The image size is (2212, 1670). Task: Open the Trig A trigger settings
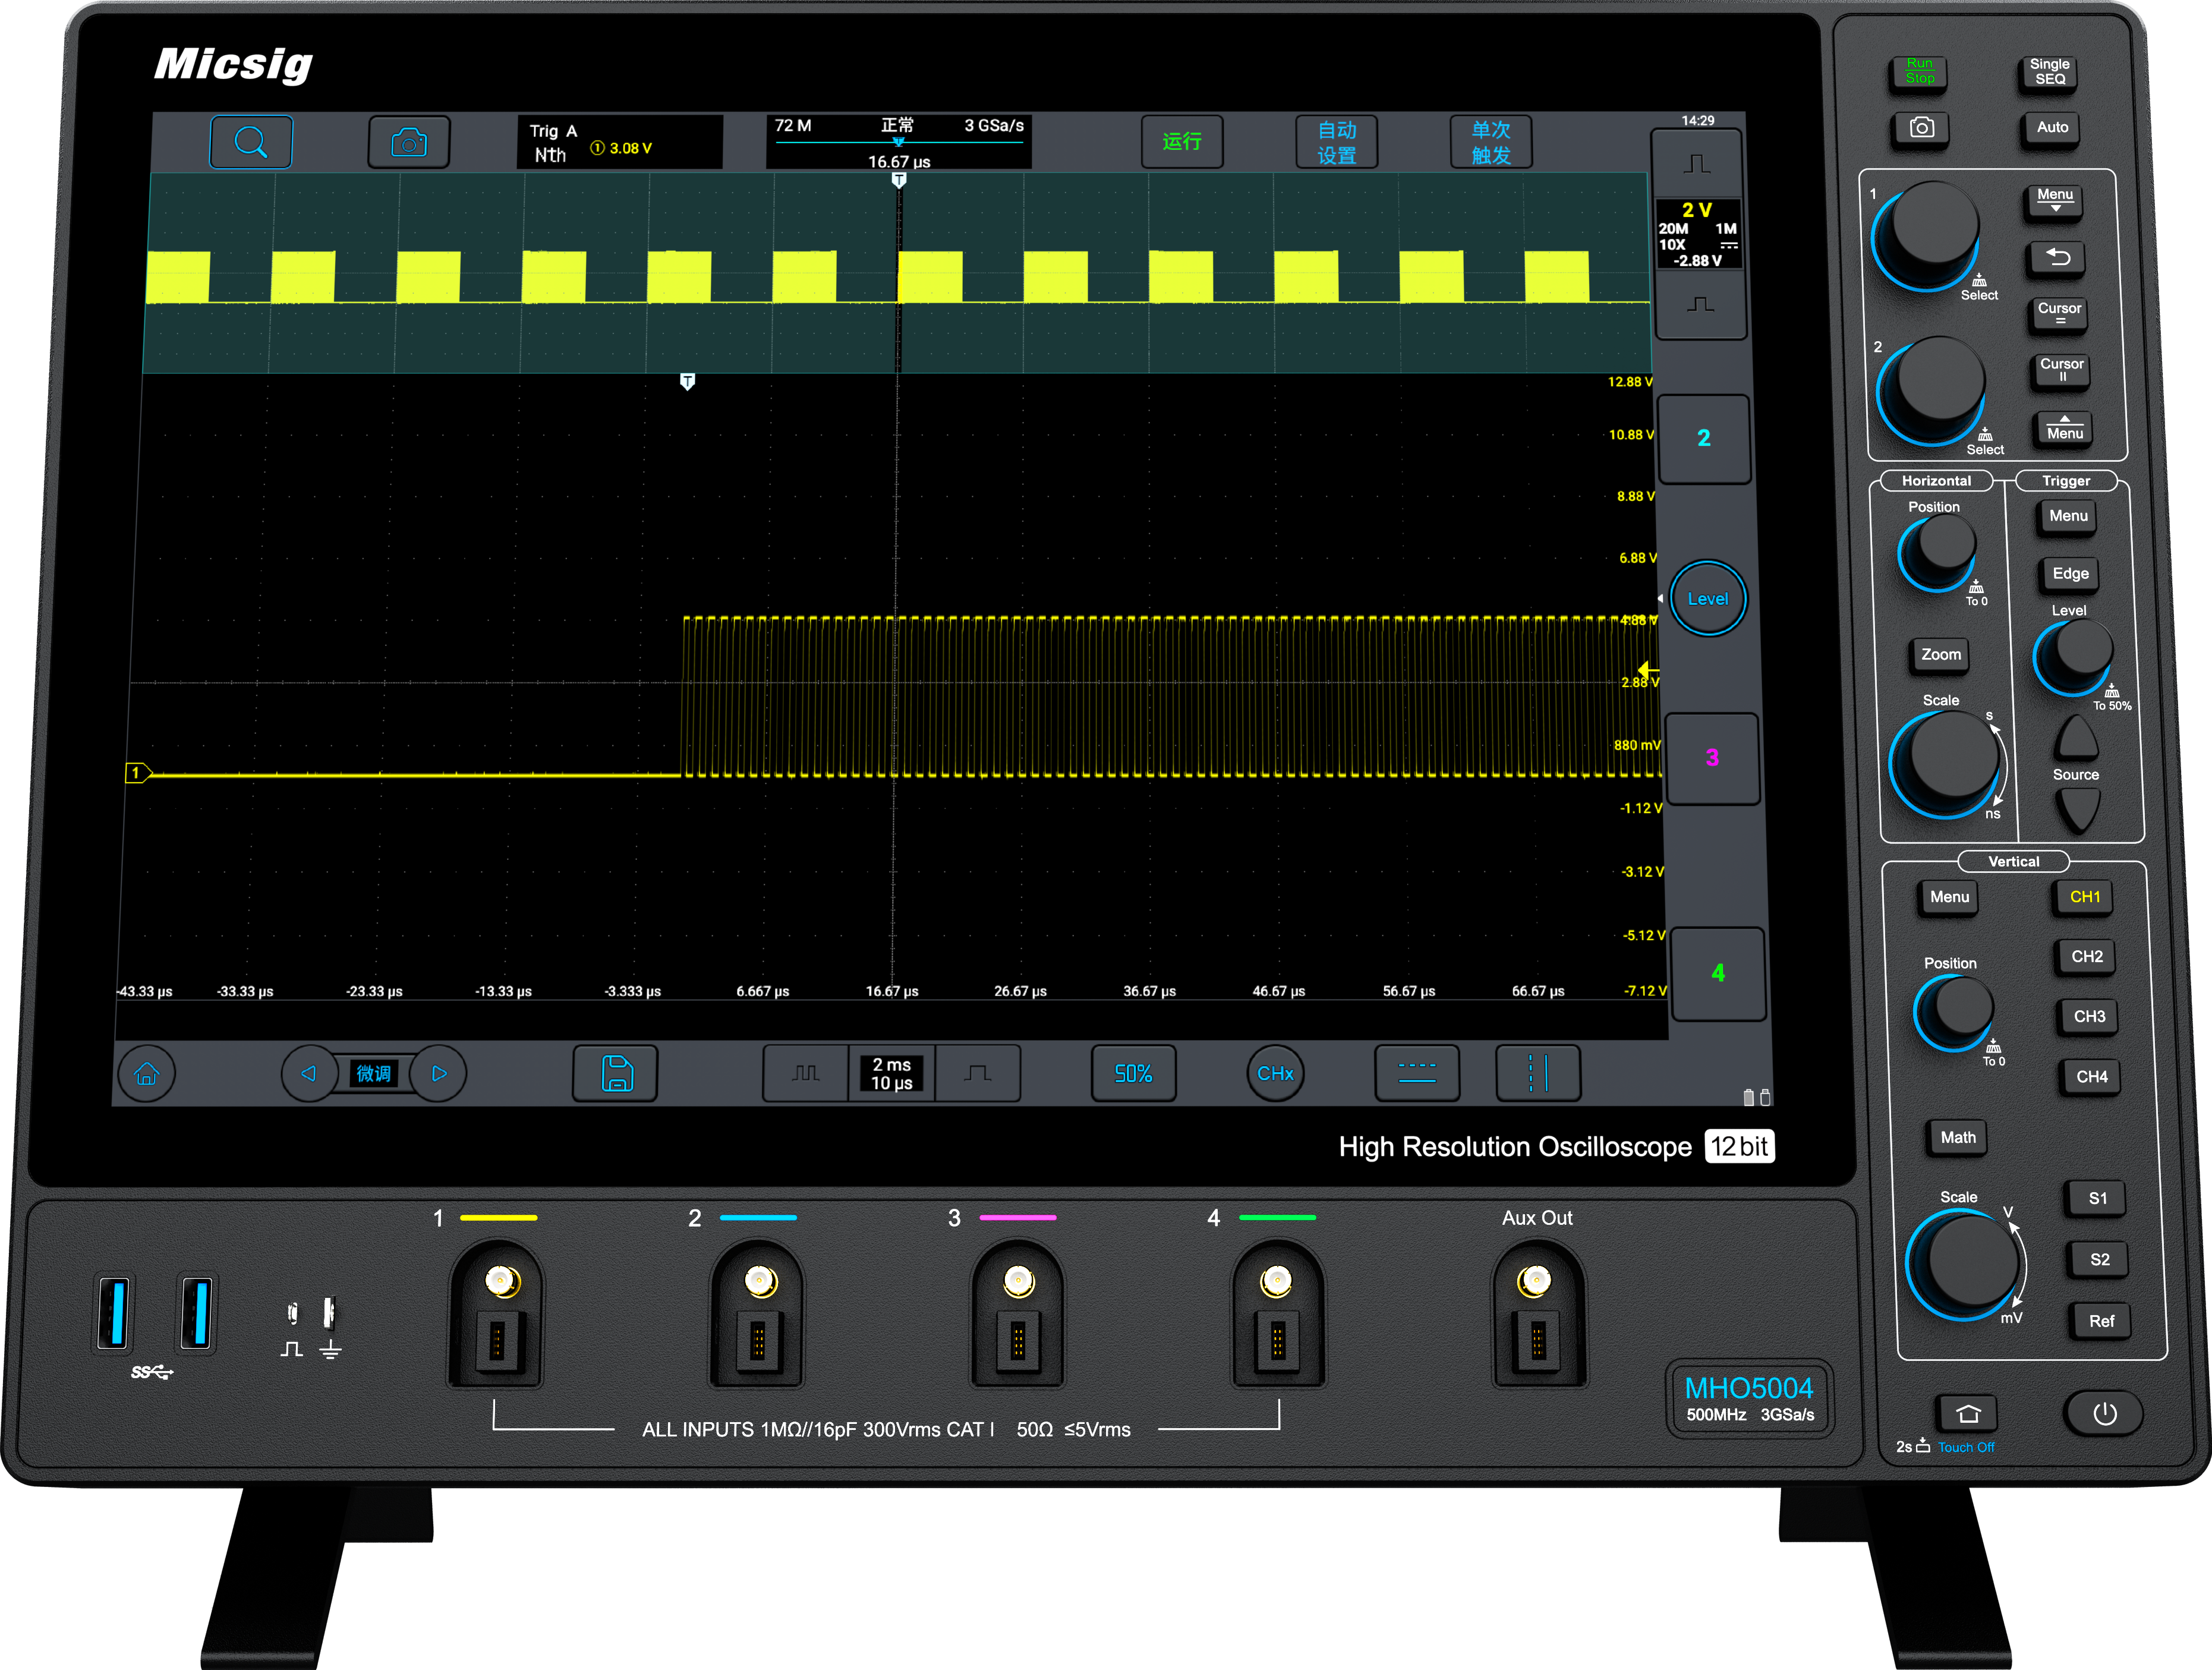620,142
